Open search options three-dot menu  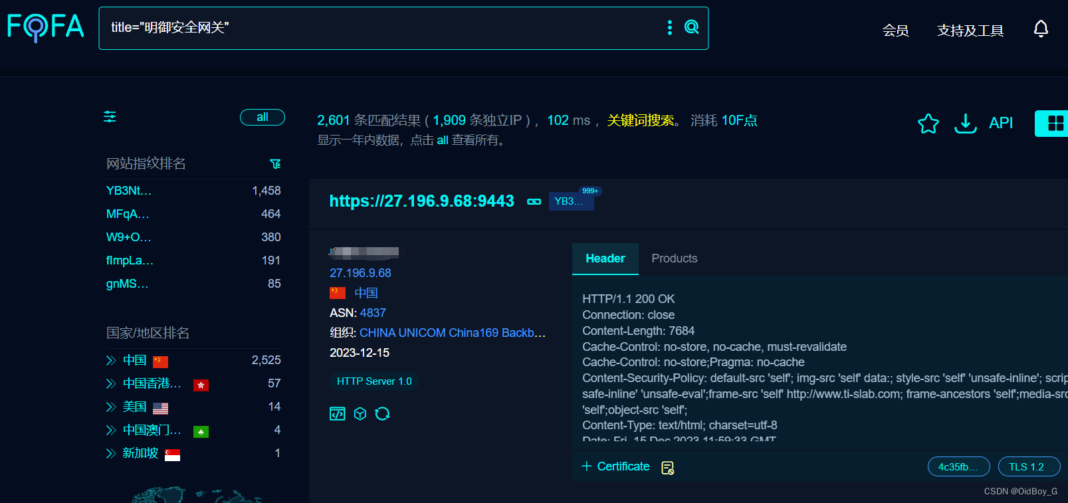[x=669, y=27]
